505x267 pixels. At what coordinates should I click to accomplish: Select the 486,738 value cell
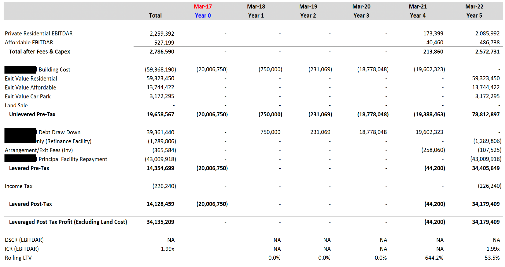click(x=490, y=42)
